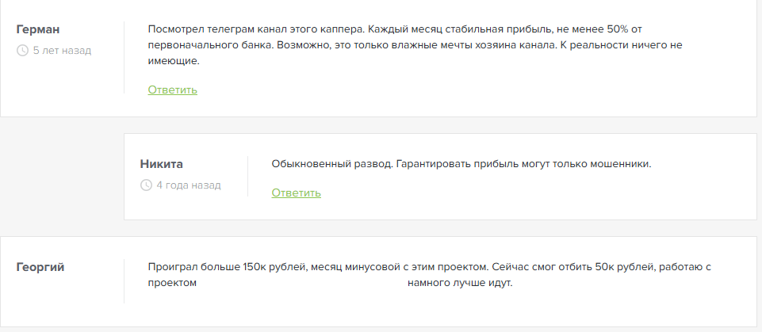Select the author name Никита

[x=161, y=164]
